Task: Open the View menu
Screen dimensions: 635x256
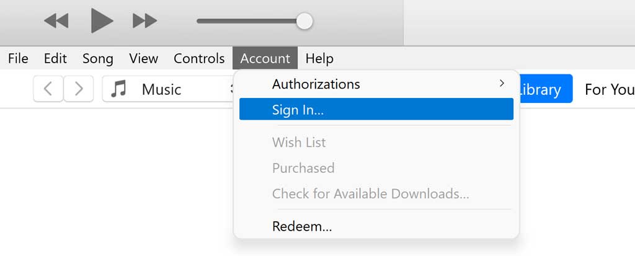Action: pos(143,58)
